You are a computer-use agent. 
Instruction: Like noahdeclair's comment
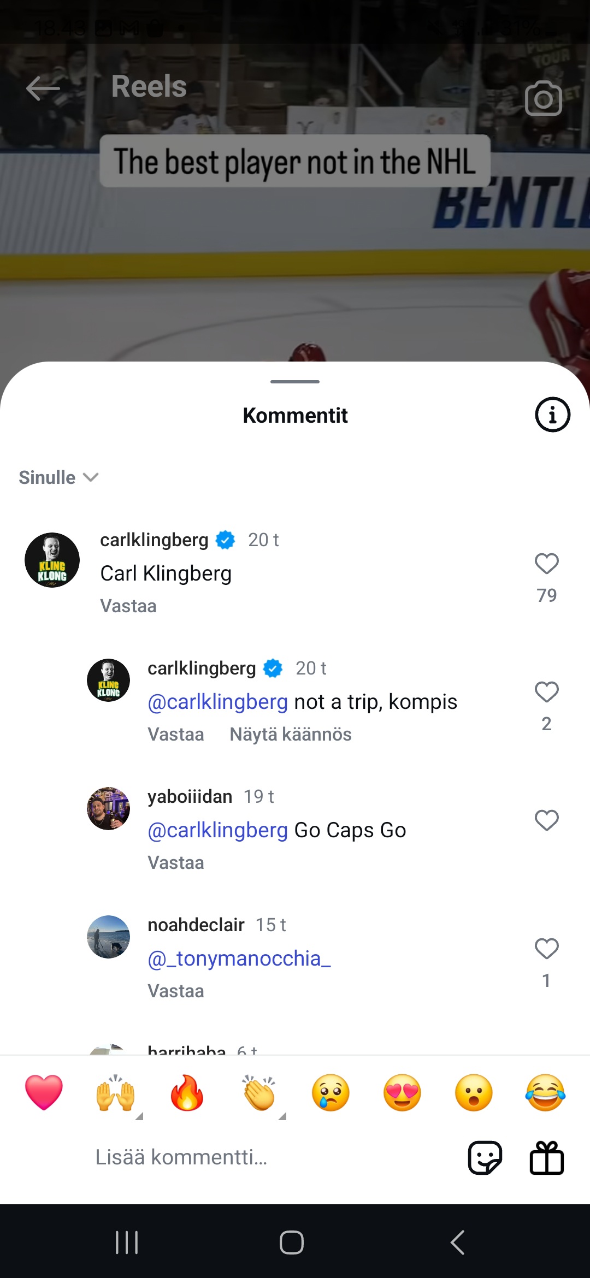pyautogui.click(x=546, y=949)
